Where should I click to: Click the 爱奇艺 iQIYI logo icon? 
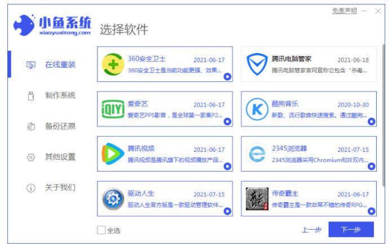click(x=113, y=109)
